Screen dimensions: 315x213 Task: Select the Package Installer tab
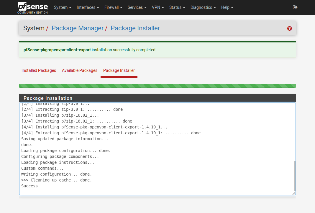coord(119,70)
